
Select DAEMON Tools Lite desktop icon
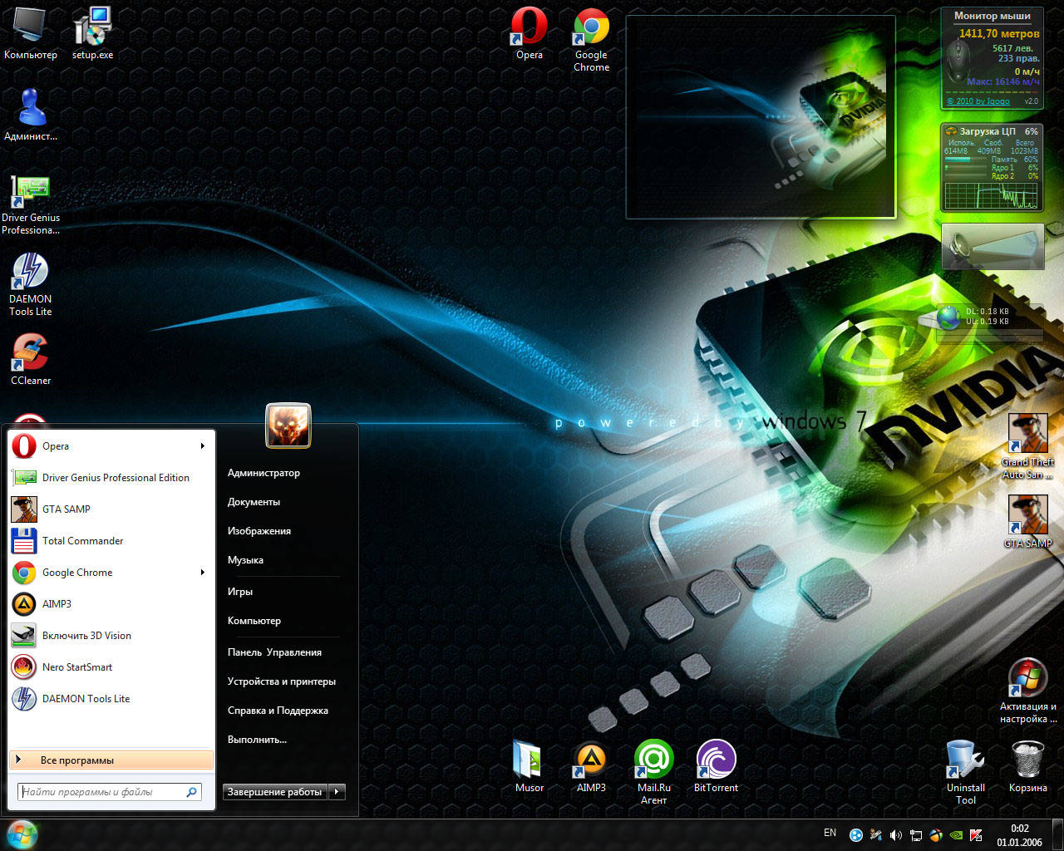point(31,284)
